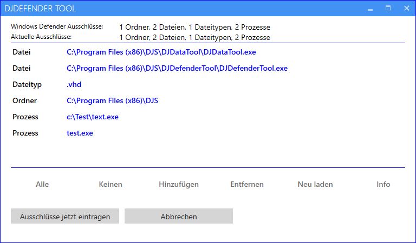Select the test.exe process entry
The width and height of the screenshot is (416, 243).
click(80, 133)
